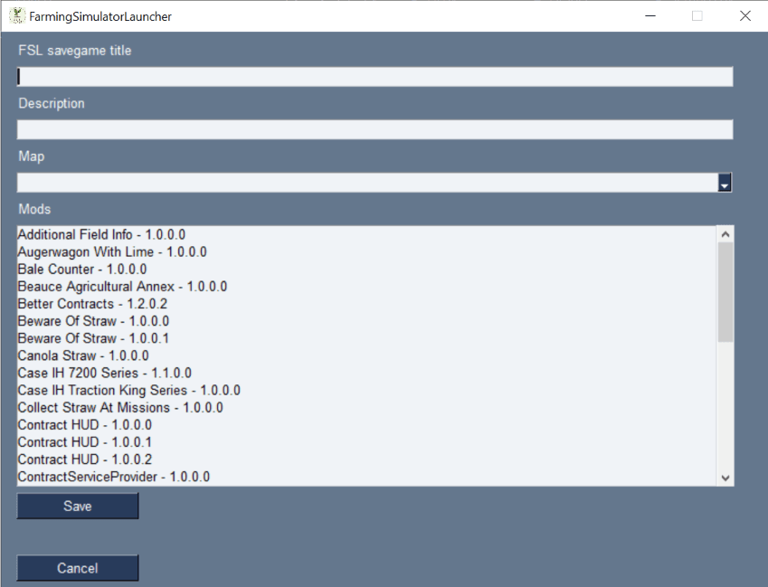Click the mods list scroll-up arrow
768x587 pixels.
(x=725, y=234)
